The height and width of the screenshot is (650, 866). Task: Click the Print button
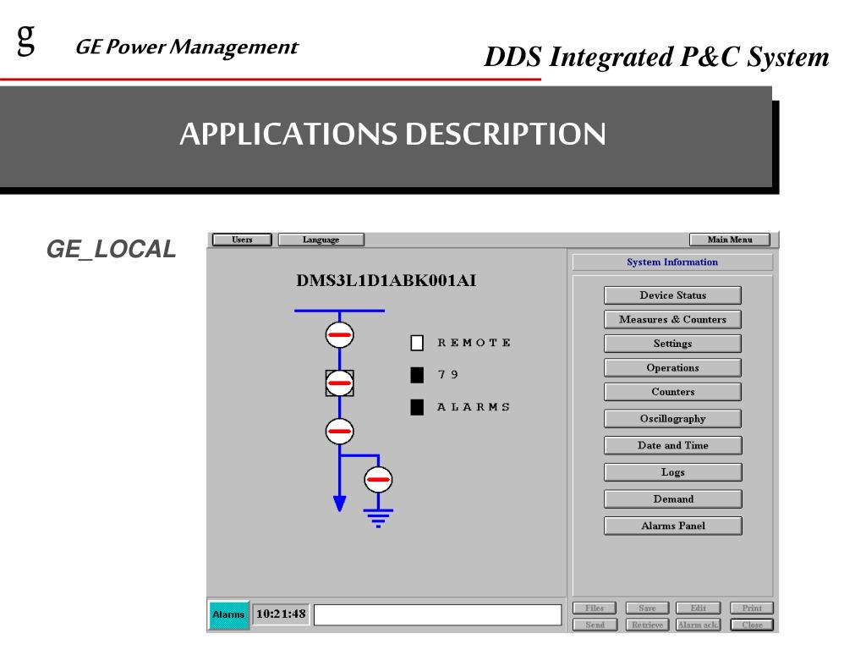click(752, 608)
